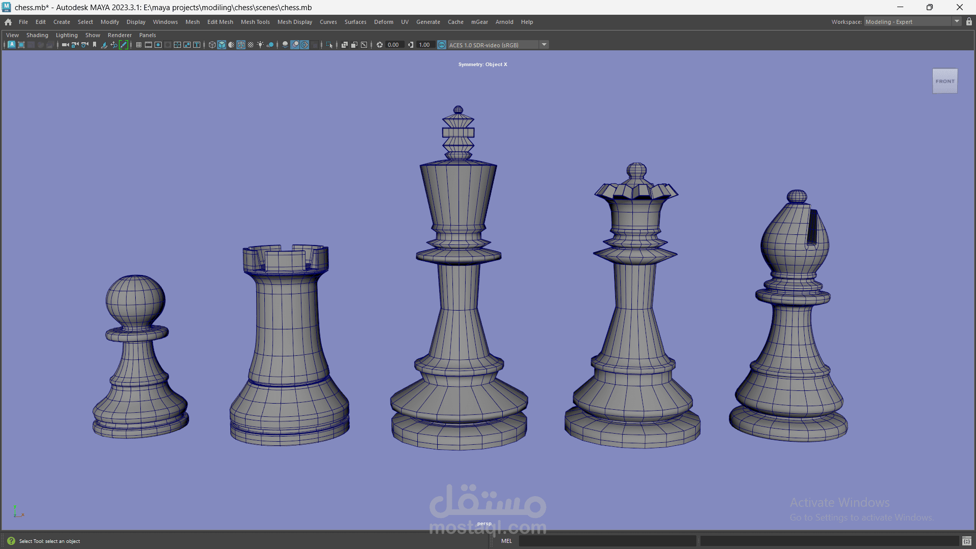Viewport: 976px width, 549px height.
Task: Toggle the color management ON button
Action: (442, 45)
